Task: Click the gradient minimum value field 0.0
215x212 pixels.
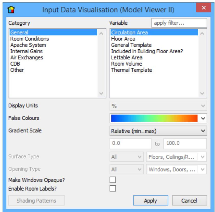Action: 130,143
